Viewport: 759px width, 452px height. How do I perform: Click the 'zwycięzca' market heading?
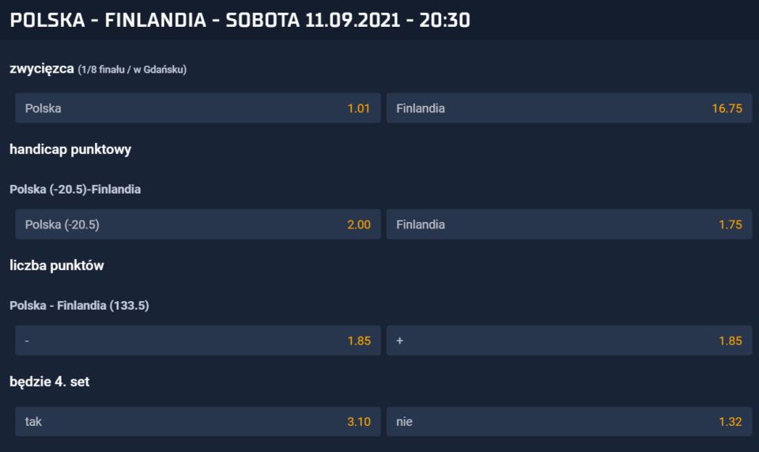pyautogui.click(x=42, y=69)
